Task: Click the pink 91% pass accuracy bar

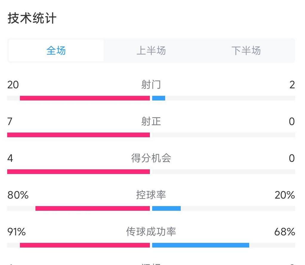Action: click(x=85, y=245)
